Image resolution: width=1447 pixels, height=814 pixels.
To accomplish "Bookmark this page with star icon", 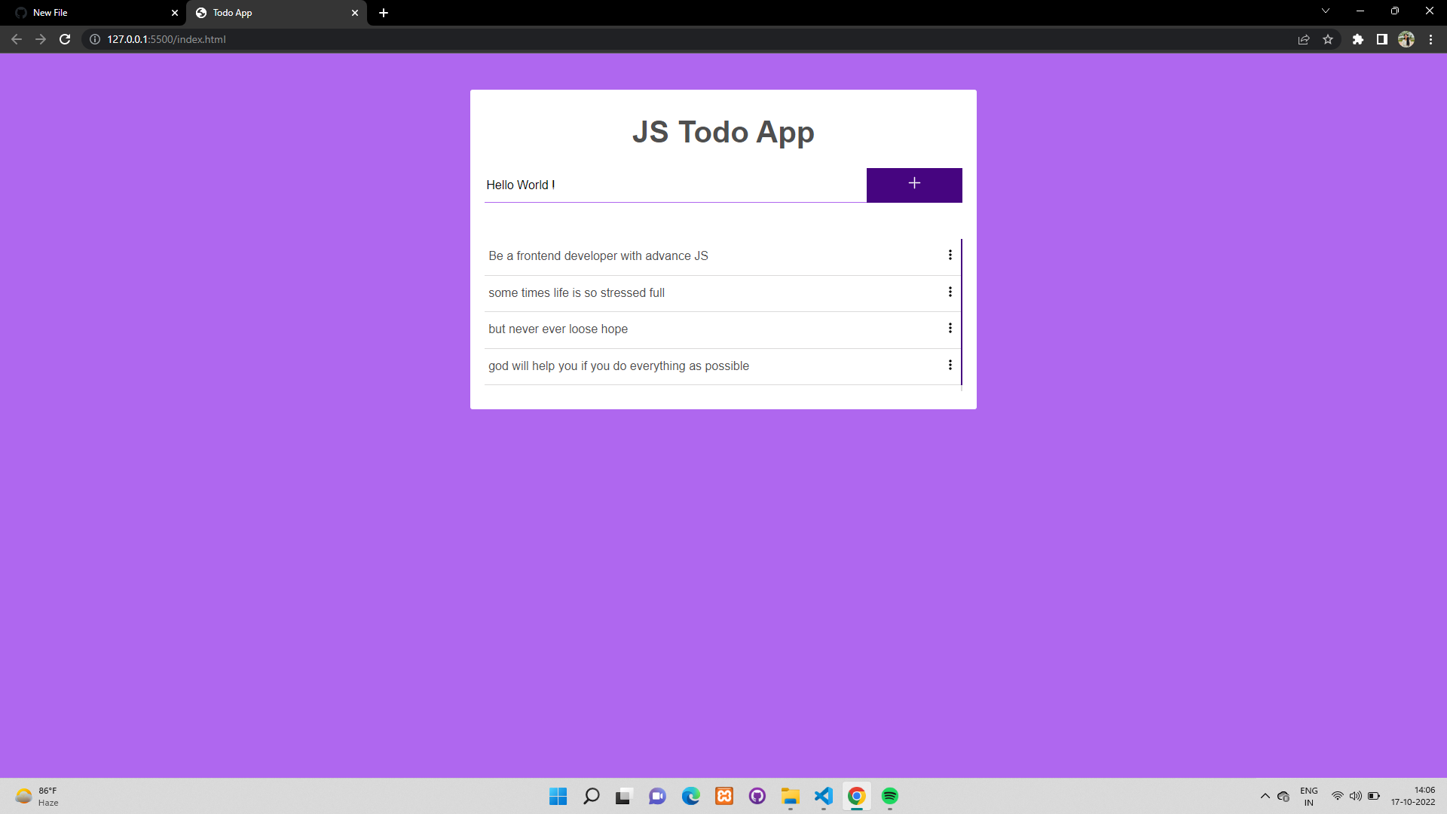I will (x=1328, y=39).
